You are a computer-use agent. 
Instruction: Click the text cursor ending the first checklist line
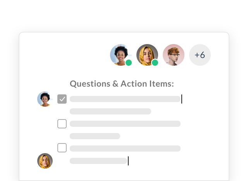(182, 99)
